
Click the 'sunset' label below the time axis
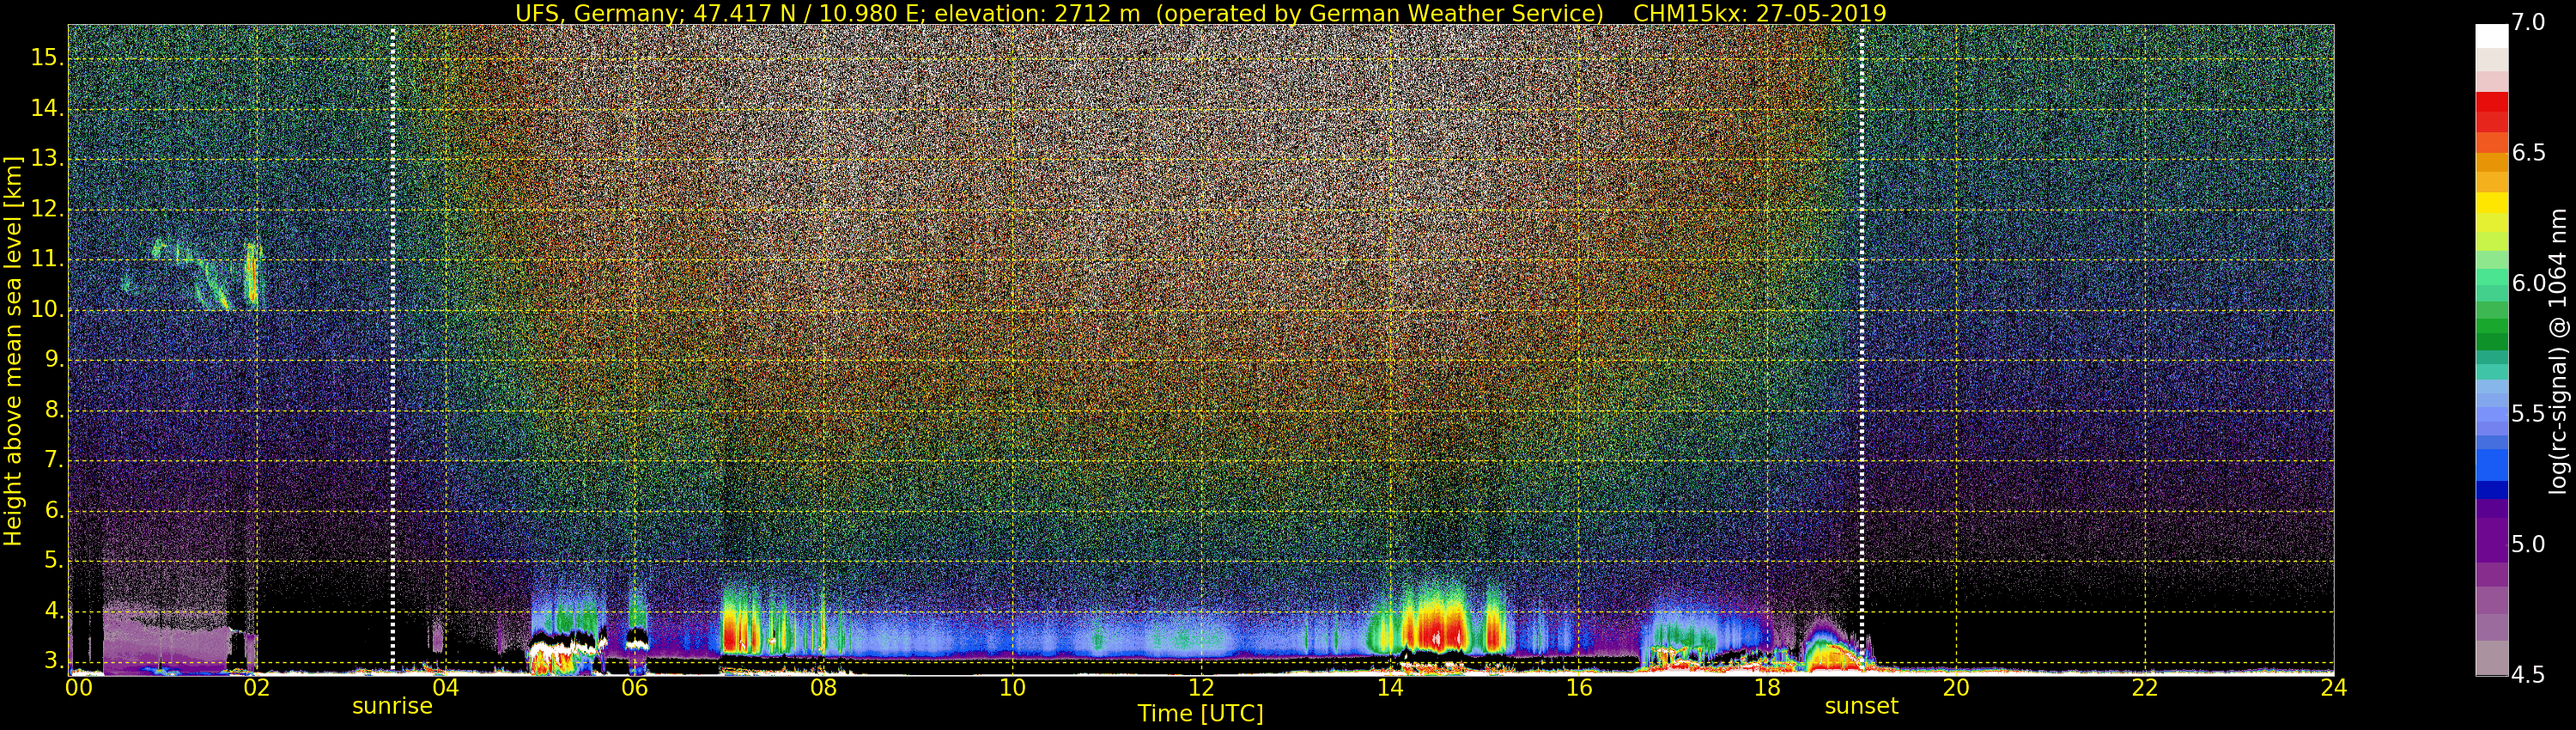pos(1861,706)
